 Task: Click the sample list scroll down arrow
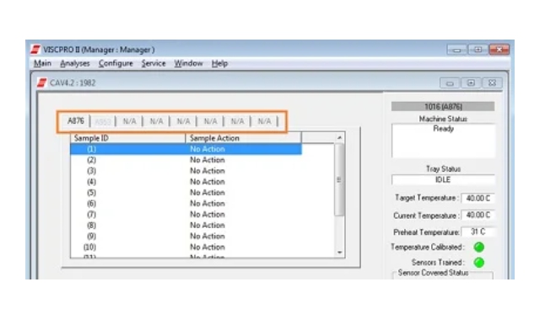click(340, 253)
